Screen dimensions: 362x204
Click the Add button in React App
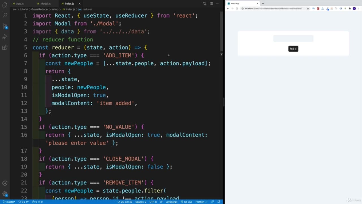click(x=293, y=49)
